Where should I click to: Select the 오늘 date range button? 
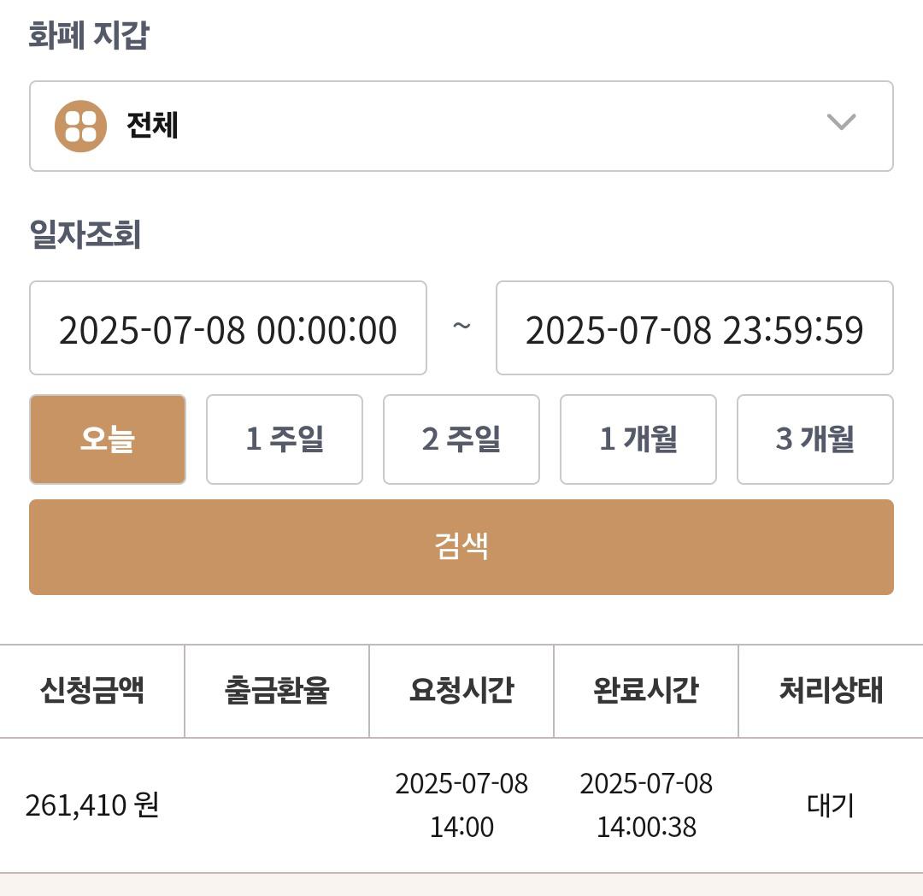point(108,439)
